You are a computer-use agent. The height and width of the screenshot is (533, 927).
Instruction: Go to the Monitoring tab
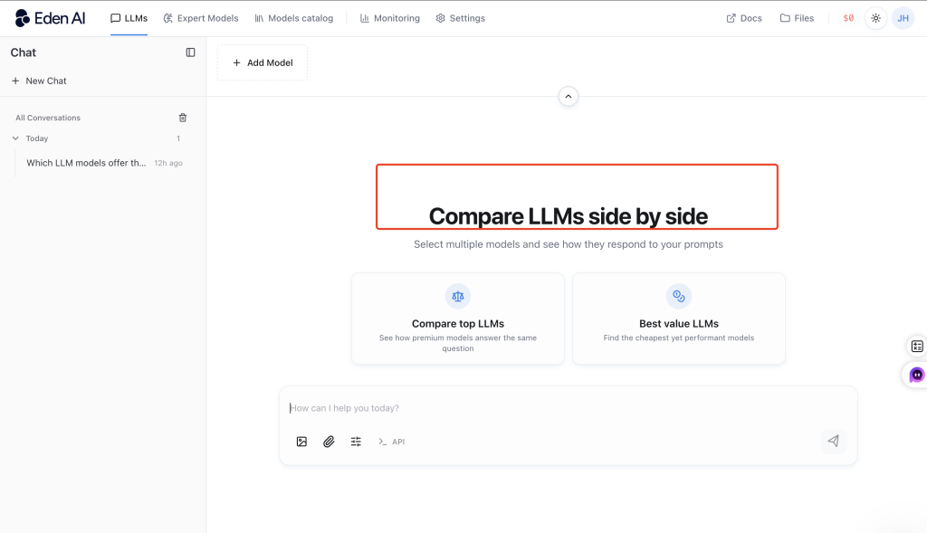click(x=389, y=18)
